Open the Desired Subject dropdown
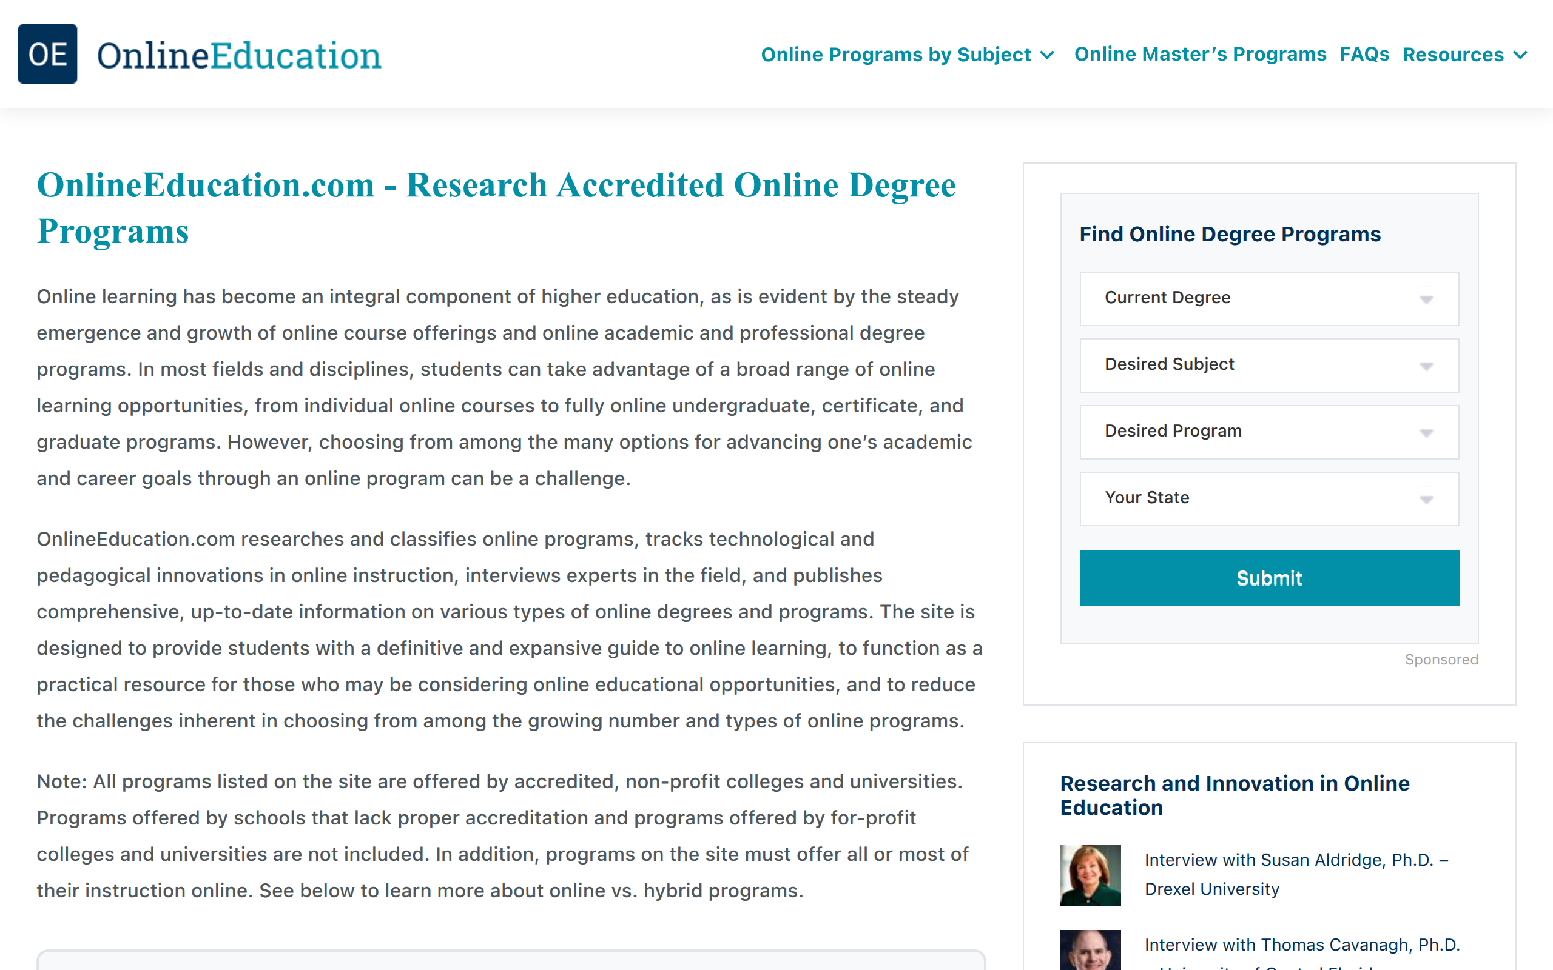The height and width of the screenshot is (970, 1553). click(x=1268, y=365)
